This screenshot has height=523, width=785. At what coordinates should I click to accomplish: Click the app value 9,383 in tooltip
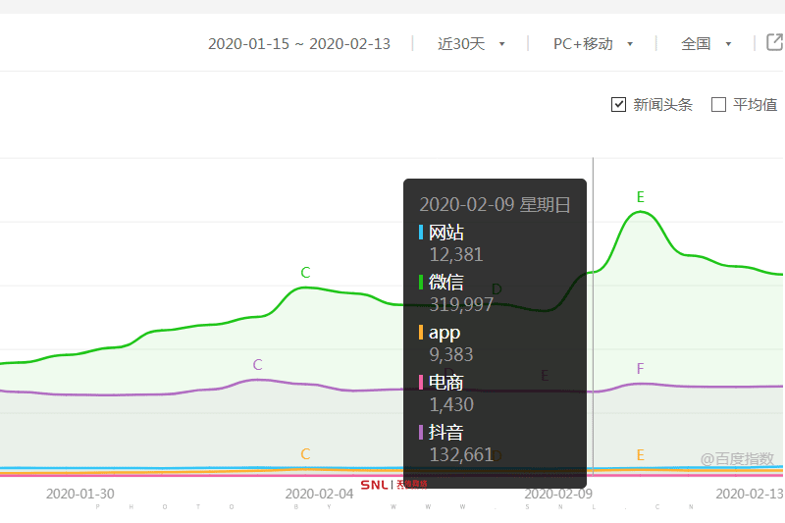(x=451, y=354)
